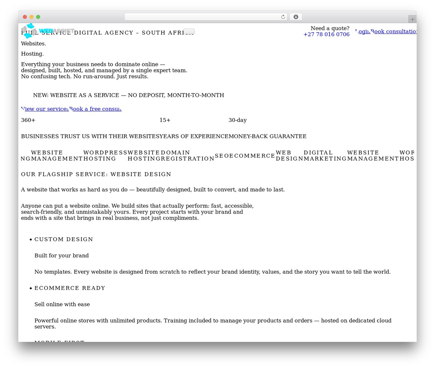
Task: Reload the page with the refresh icon
Action: (283, 17)
